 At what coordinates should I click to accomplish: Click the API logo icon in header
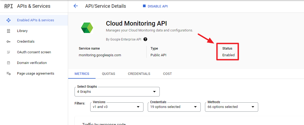click(9, 6)
